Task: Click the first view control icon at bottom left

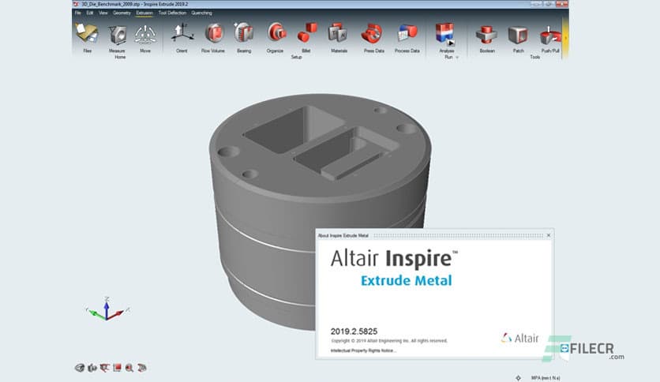Action: coord(79,368)
